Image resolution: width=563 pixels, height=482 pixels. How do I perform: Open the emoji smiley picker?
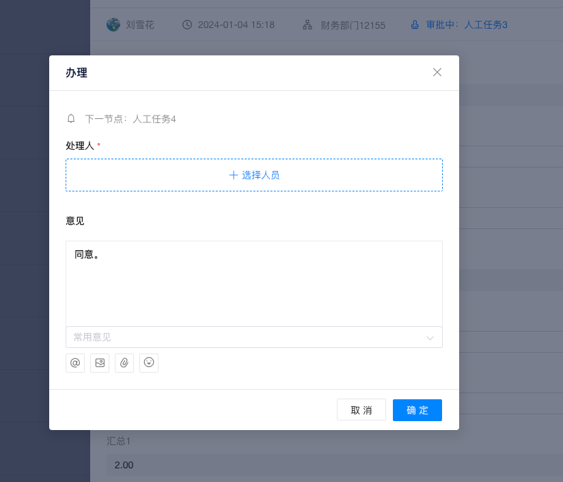149,363
